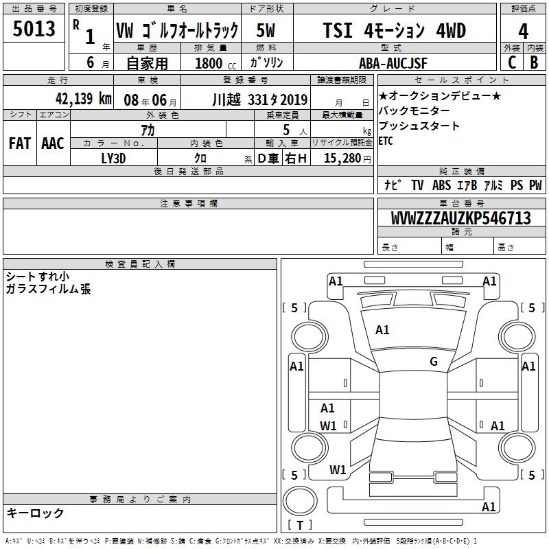Click the バックモニター sales point
Viewport: 549px width, 549px height.
(x=414, y=110)
